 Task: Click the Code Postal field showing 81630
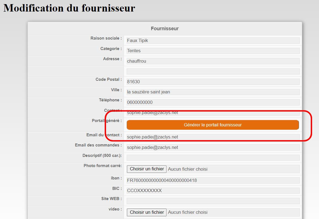213,82
